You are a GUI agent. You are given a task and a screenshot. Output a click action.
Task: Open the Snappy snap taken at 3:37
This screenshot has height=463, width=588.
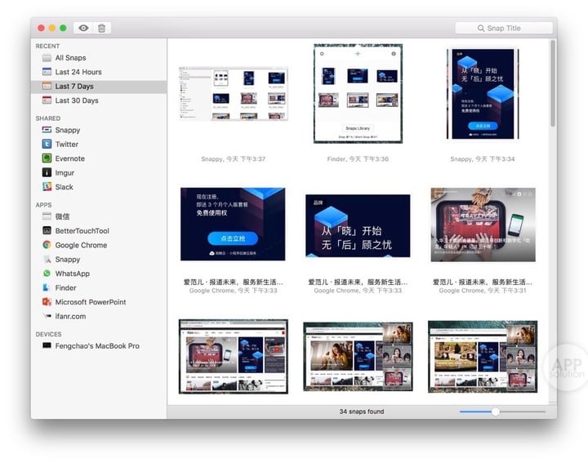(x=234, y=94)
